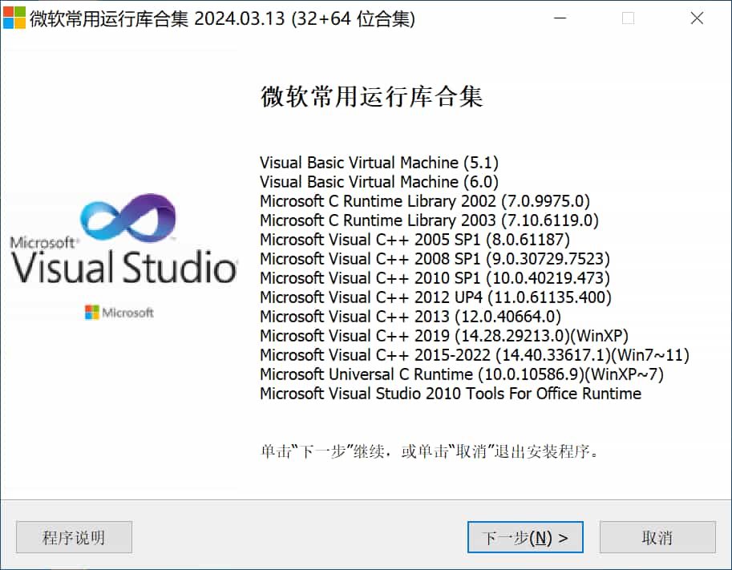Click Microsoft Visual C++ 2013 line
The image size is (732, 570).
(410, 316)
